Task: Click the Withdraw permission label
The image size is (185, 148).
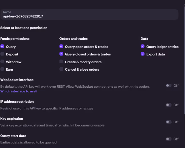Action: [14, 62]
